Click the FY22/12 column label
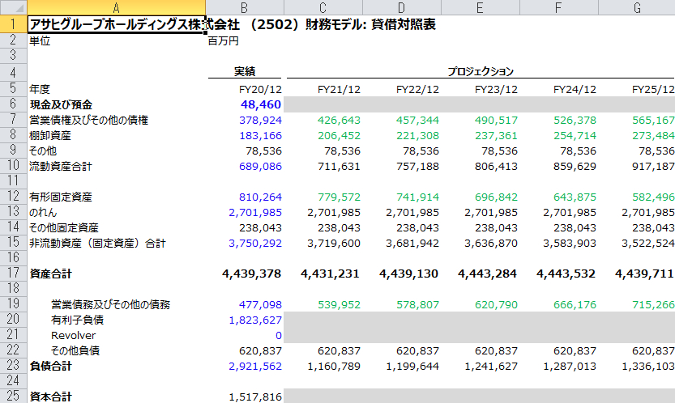The width and height of the screenshot is (675, 403). click(x=417, y=90)
